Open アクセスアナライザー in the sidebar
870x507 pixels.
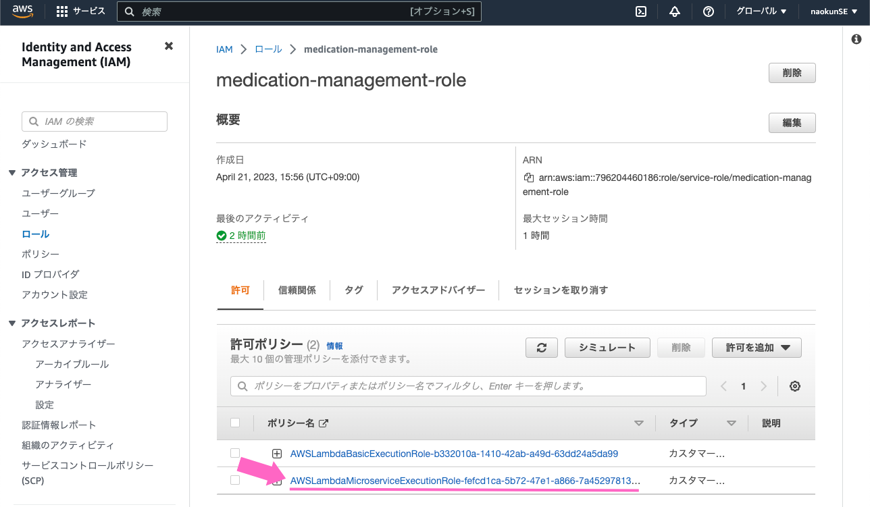click(x=68, y=344)
